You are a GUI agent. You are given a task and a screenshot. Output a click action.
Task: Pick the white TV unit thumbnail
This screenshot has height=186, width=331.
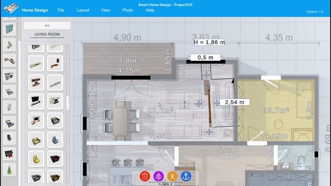[x=55, y=101]
